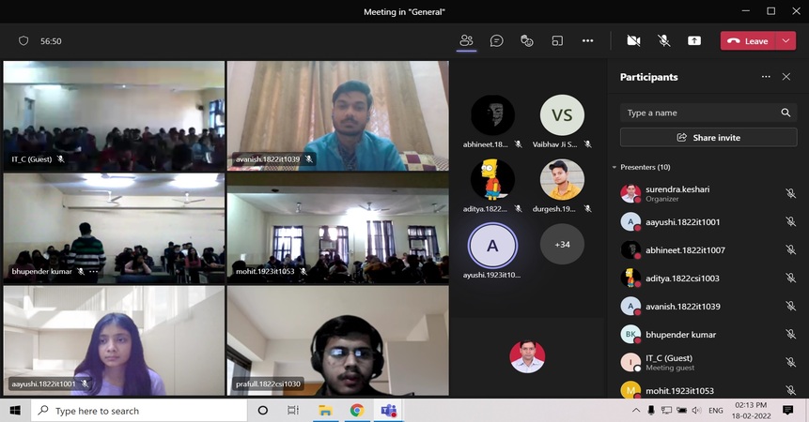Click the shield security icon near timer
Screen dimensions: 809x422
pyautogui.click(x=23, y=41)
